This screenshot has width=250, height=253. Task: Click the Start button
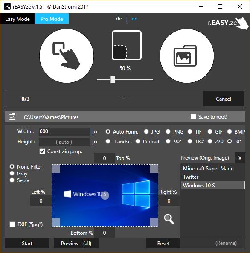[x=27, y=243]
